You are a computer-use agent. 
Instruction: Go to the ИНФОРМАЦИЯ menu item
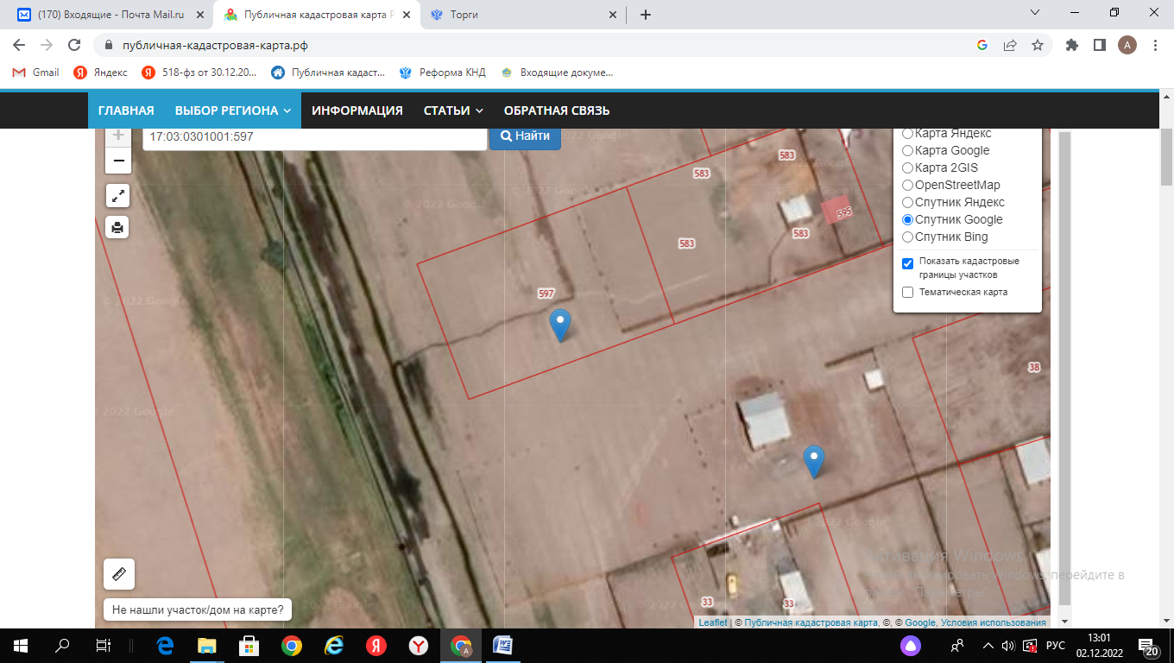[357, 110]
